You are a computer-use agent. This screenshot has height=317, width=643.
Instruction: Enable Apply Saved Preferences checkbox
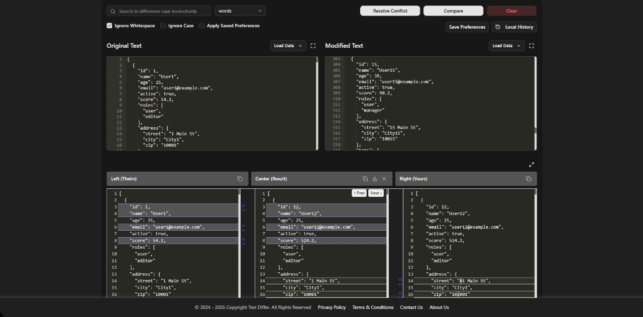pos(201,26)
